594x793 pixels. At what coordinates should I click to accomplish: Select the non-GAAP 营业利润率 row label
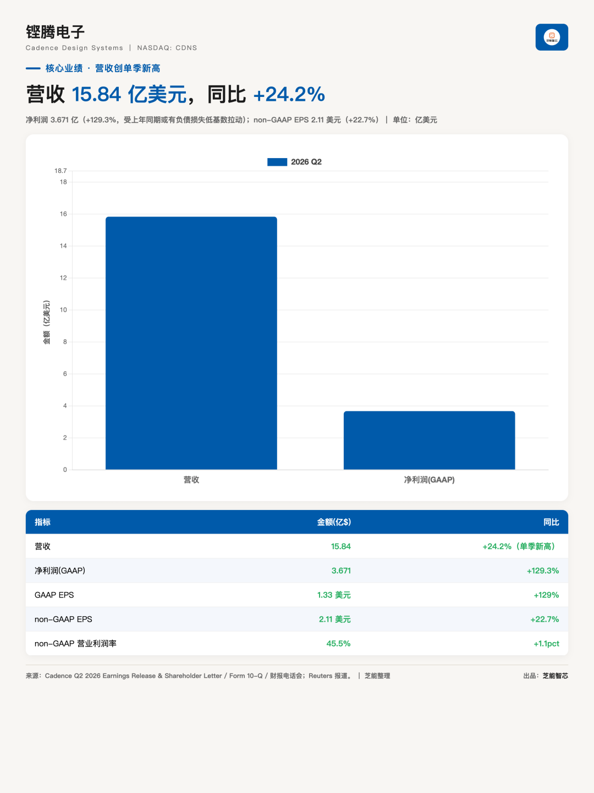(75, 643)
